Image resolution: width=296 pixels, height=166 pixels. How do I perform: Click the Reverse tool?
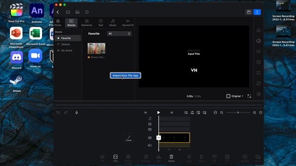tap(245, 158)
